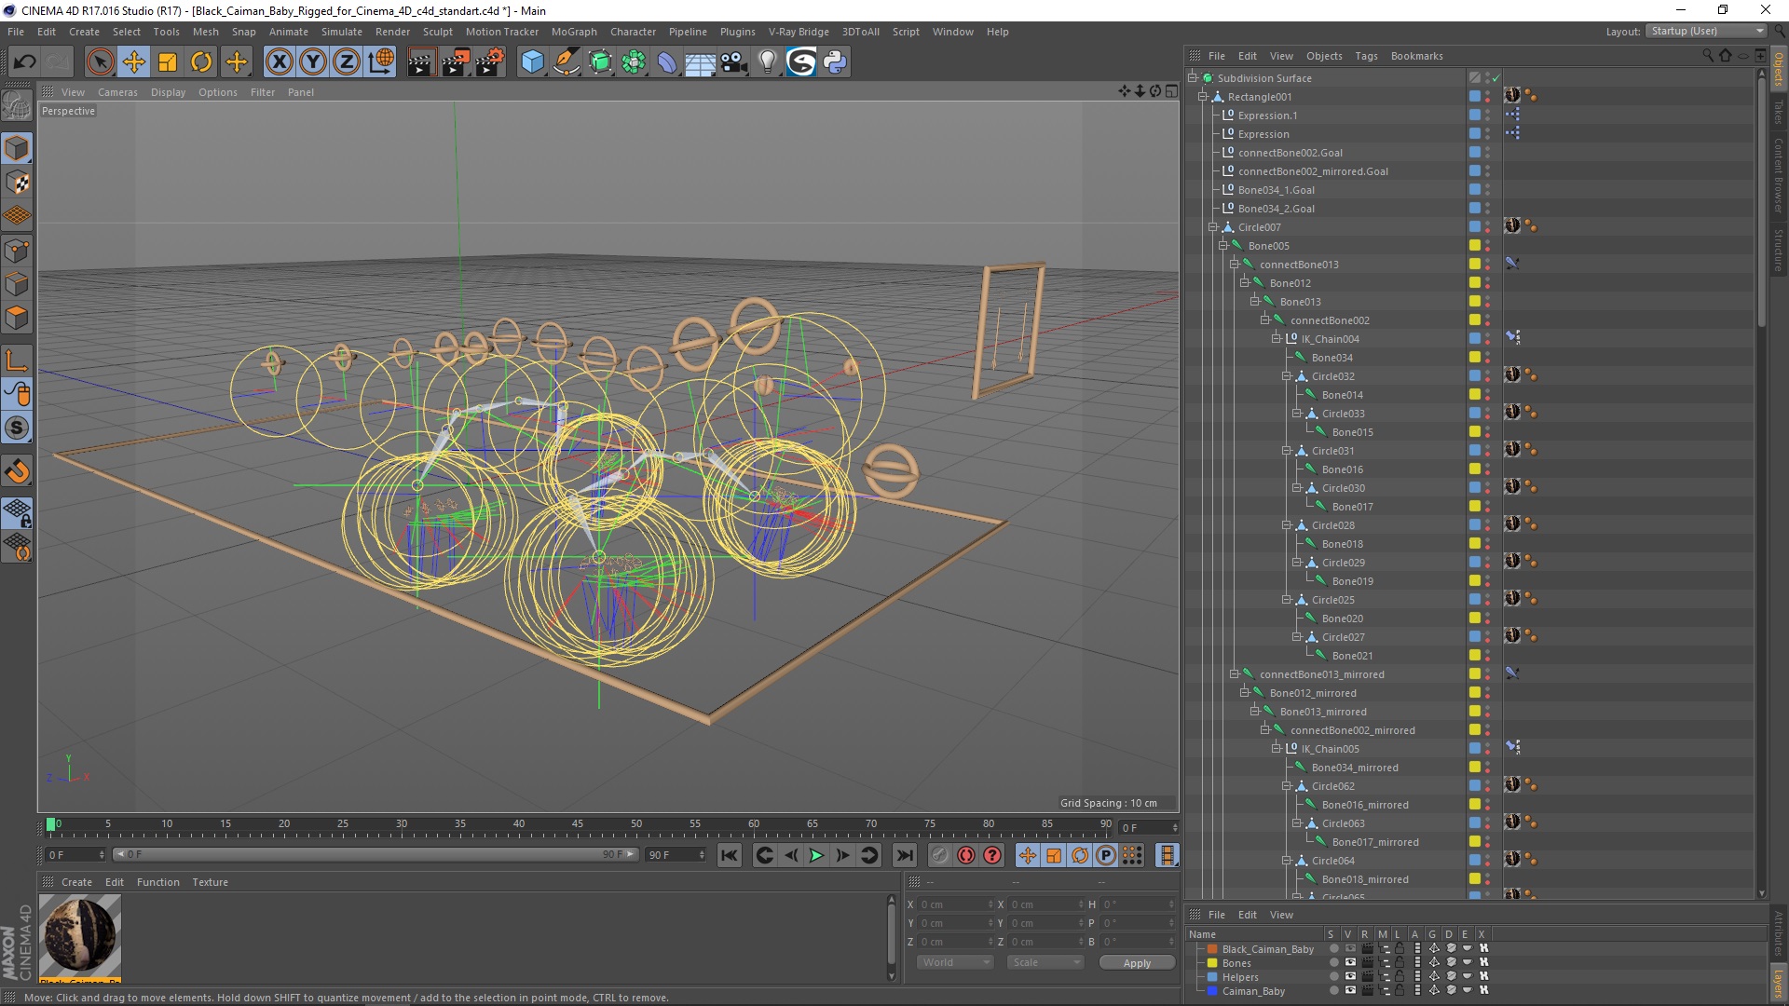This screenshot has width=1789, height=1006.
Task: Select the Black Caiman material thumbnail
Action: pyautogui.click(x=80, y=934)
